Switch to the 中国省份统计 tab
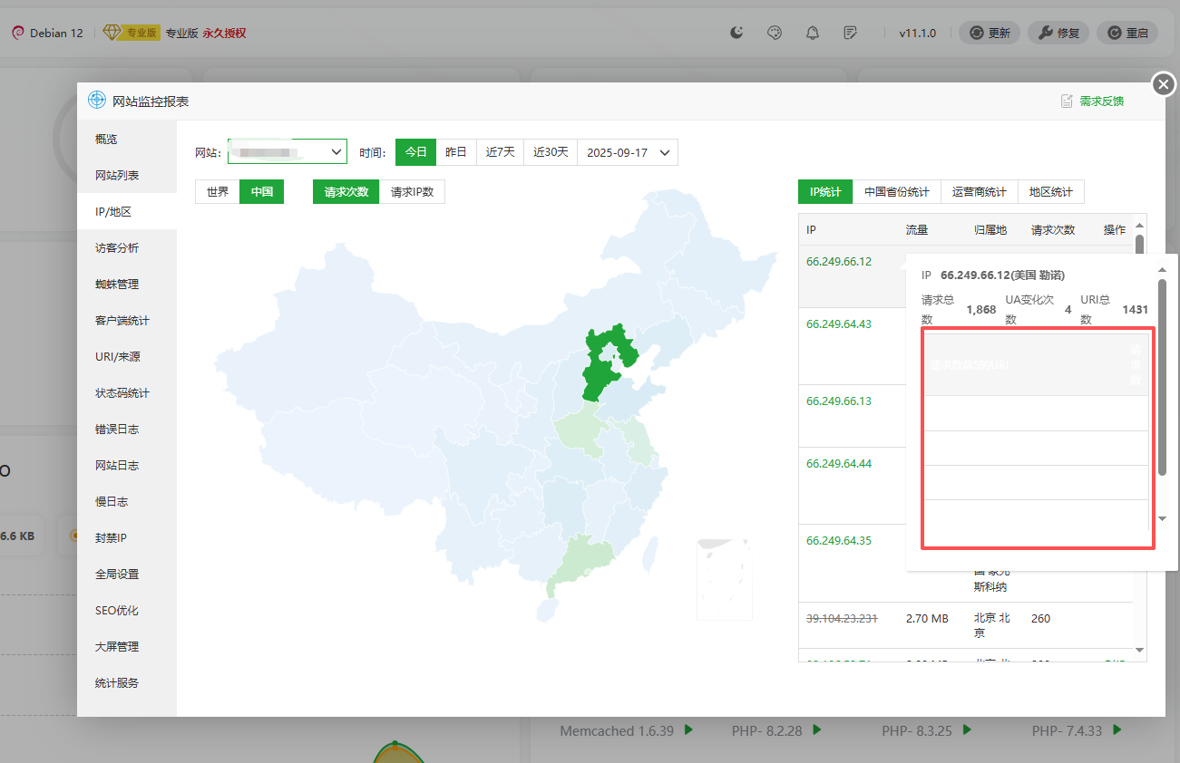Screen dimensions: 1180x763 point(897,191)
